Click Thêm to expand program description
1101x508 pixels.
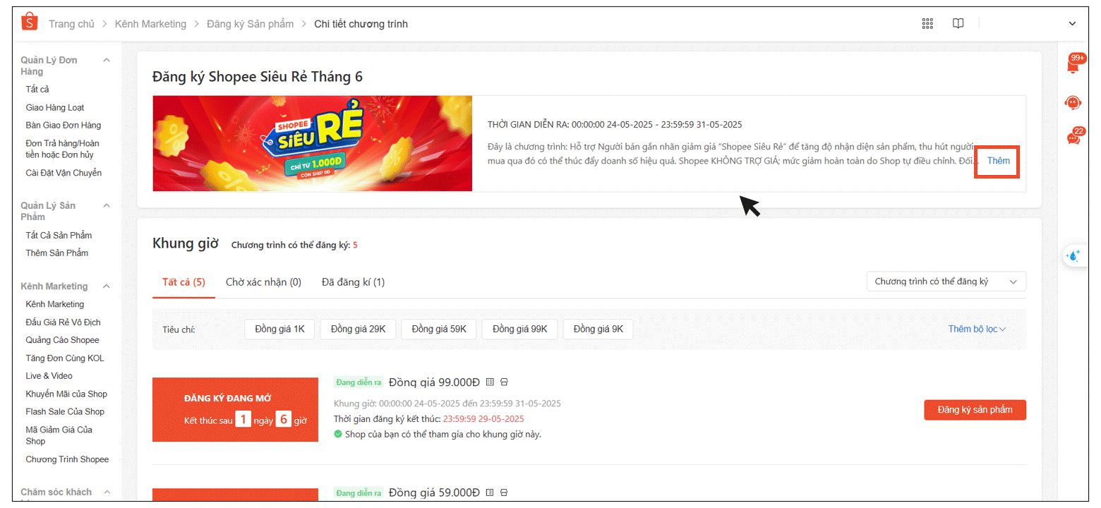(x=998, y=161)
